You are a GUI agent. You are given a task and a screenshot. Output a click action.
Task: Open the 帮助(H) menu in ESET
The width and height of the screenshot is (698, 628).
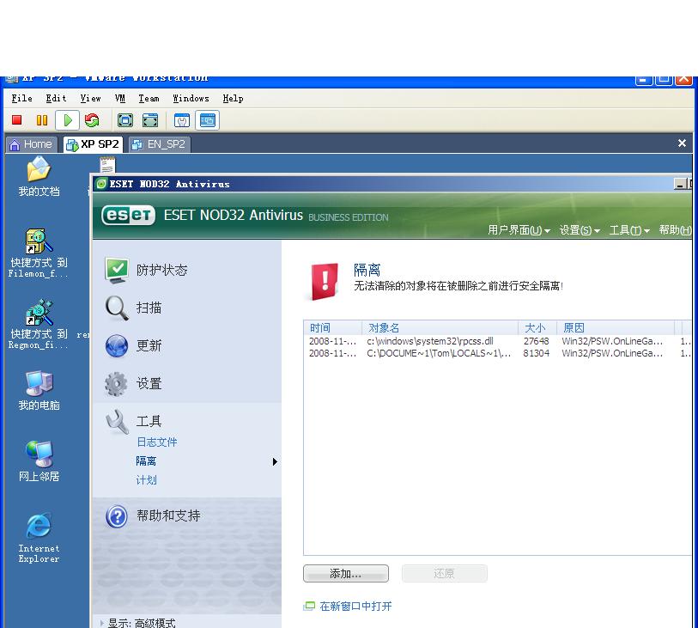[676, 230]
